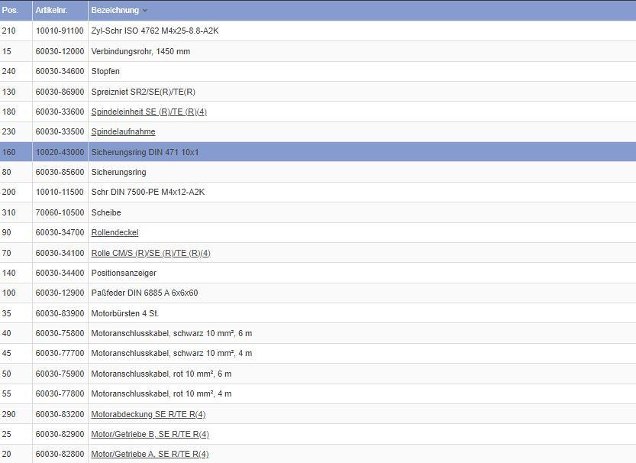The width and height of the screenshot is (636, 463).
Task: Click the Paßfeder DIN 6885 A 6x6x60 entry
Action: pyautogui.click(x=144, y=293)
